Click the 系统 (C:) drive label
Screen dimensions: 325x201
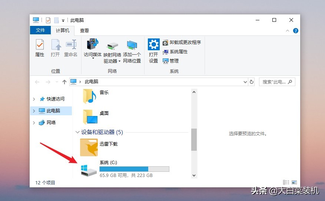pyautogui.click(x=109, y=163)
